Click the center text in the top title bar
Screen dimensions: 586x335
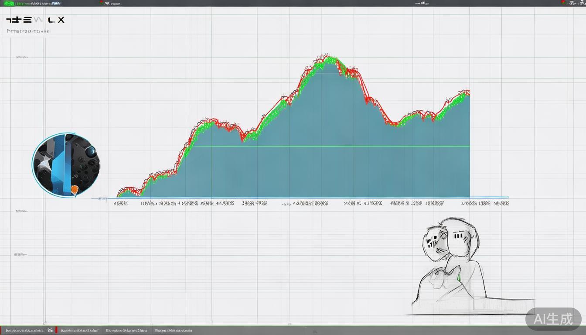(x=421, y=3)
